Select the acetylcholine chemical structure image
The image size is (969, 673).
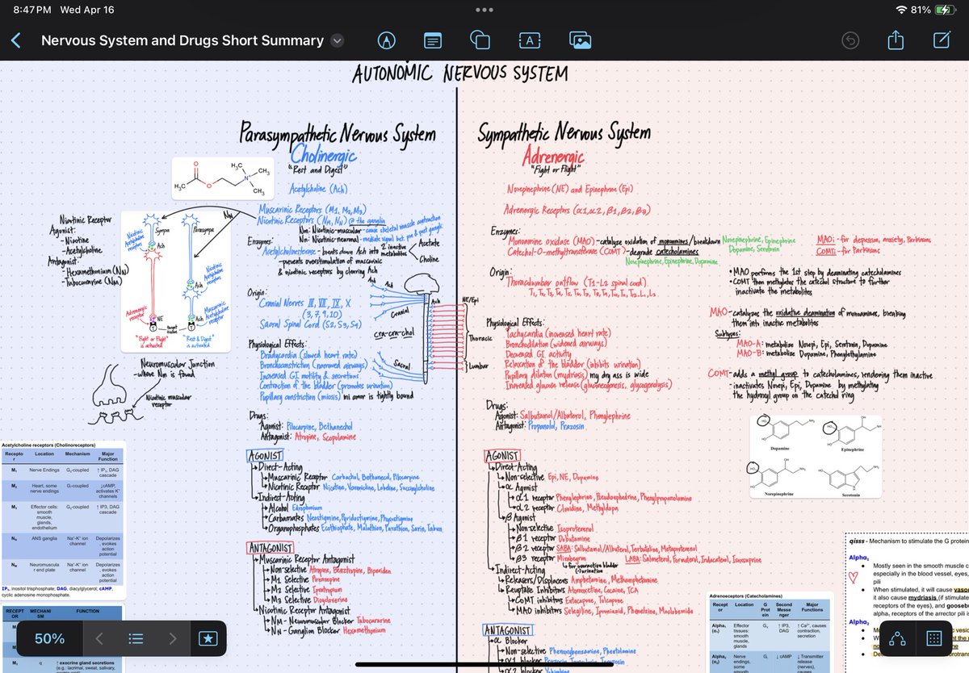pos(221,180)
